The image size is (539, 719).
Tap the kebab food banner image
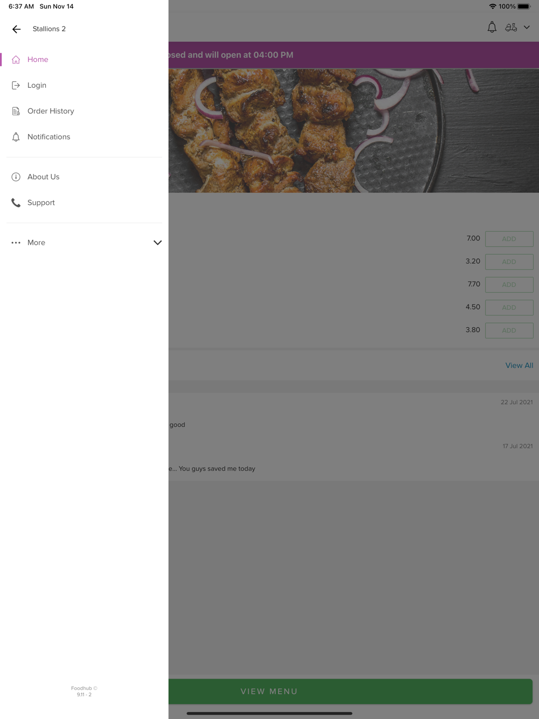pyautogui.click(x=354, y=130)
